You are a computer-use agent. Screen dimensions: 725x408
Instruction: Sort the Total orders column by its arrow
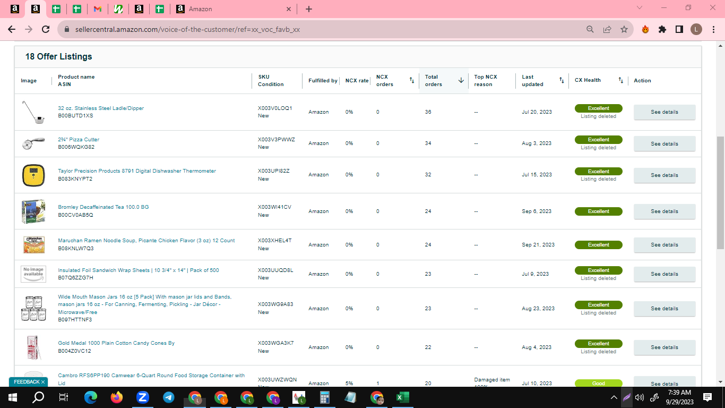[x=461, y=80]
